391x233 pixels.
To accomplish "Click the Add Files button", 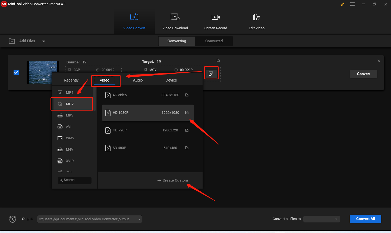I will pos(27,41).
